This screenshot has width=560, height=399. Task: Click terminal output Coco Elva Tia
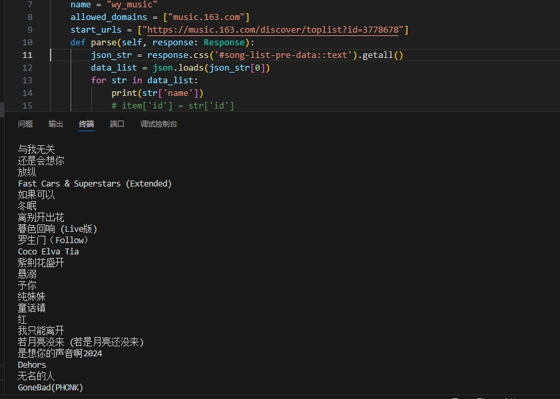pos(48,252)
